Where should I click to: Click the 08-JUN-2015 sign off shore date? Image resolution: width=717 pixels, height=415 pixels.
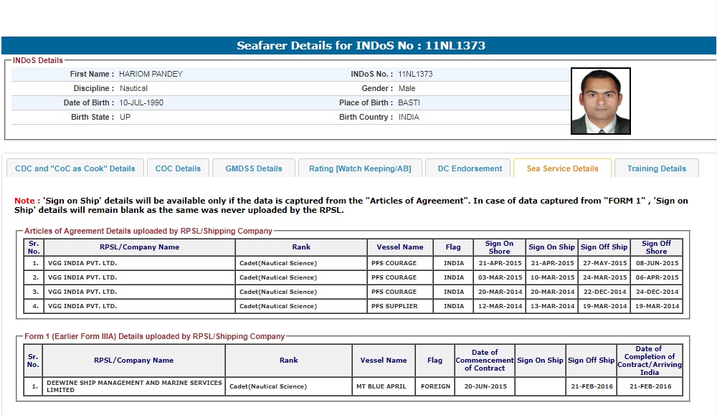pos(655,263)
